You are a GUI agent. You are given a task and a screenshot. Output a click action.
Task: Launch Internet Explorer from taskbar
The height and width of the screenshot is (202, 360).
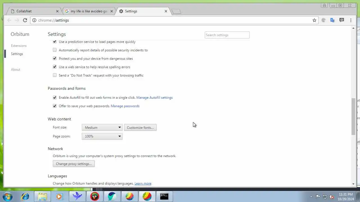(x=25, y=196)
